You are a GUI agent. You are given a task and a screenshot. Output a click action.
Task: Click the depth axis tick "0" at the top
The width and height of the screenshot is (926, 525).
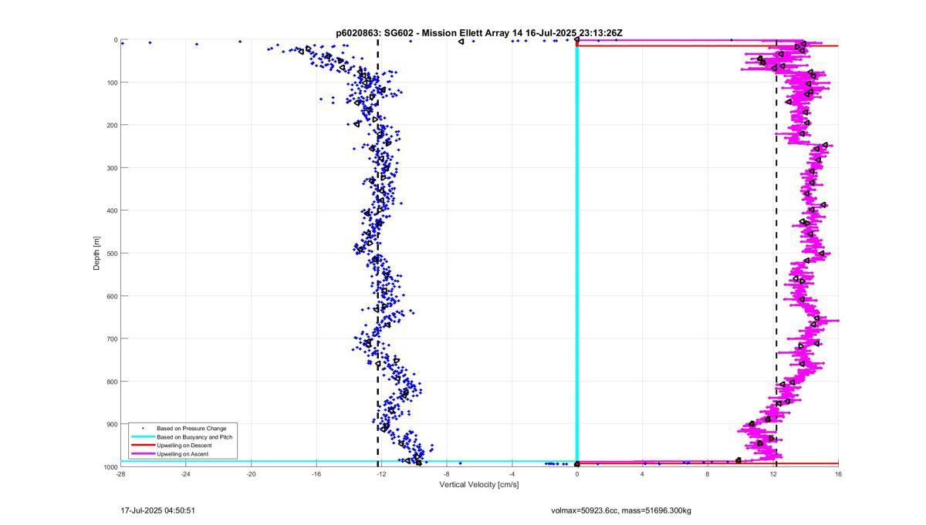115,40
